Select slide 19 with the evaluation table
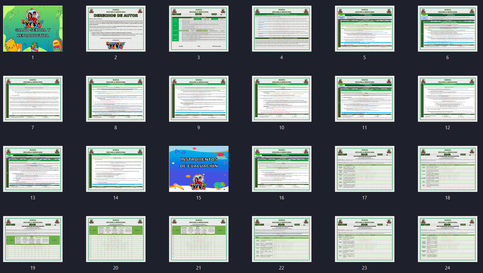 coord(33,239)
